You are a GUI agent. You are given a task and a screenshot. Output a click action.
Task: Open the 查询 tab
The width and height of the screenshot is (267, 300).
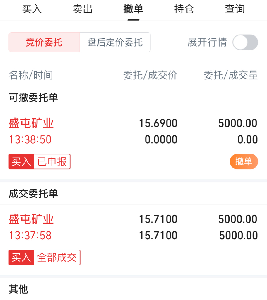[x=235, y=9]
